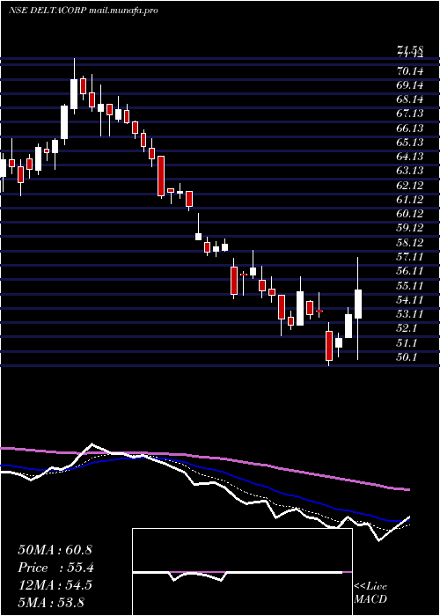Click the 54.11 price axis label
Screen dimensions: 440x616
pyautogui.click(x=410, y=300)
